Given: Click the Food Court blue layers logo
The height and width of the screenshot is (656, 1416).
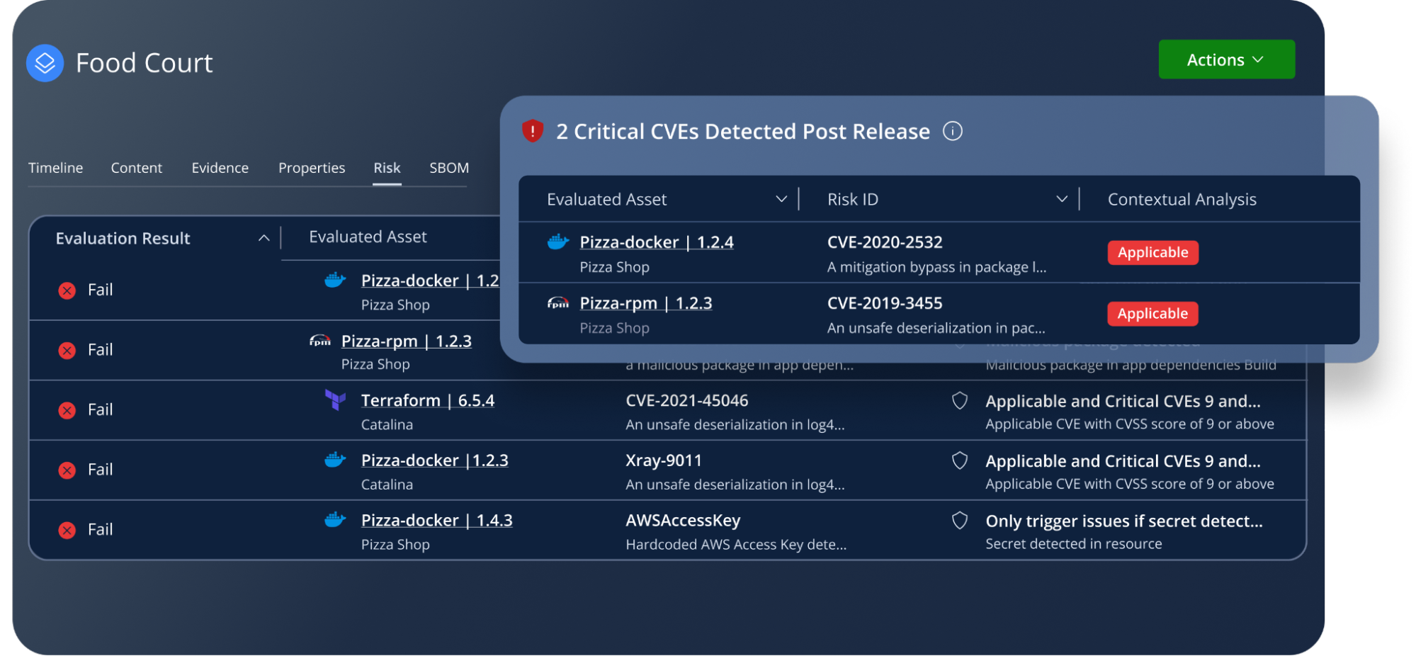Looking at the screenshot, I should point(44,62).
